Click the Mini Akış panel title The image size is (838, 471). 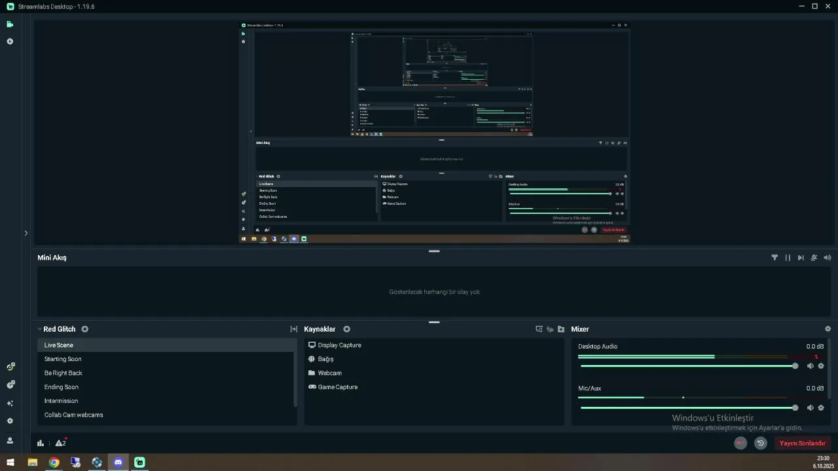click(52, 258)
